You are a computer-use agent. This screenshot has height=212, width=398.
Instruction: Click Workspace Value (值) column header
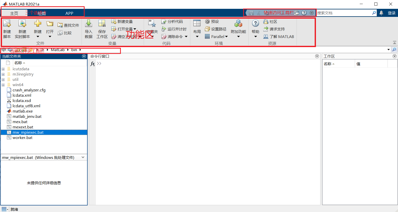[371, 64]
